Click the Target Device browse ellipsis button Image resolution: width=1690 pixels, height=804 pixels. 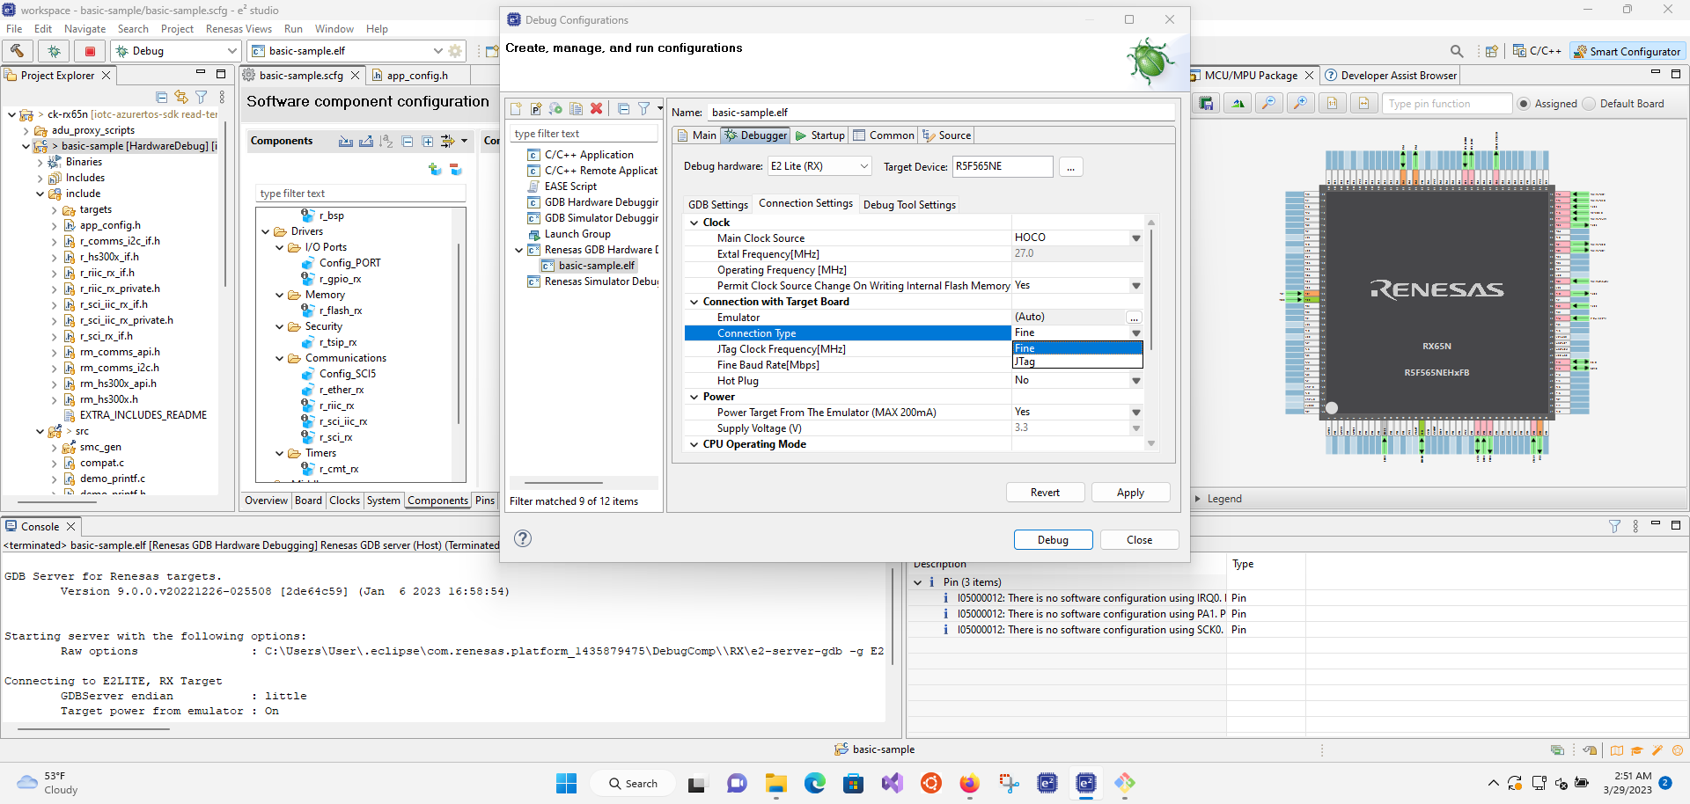point(1070,167)
